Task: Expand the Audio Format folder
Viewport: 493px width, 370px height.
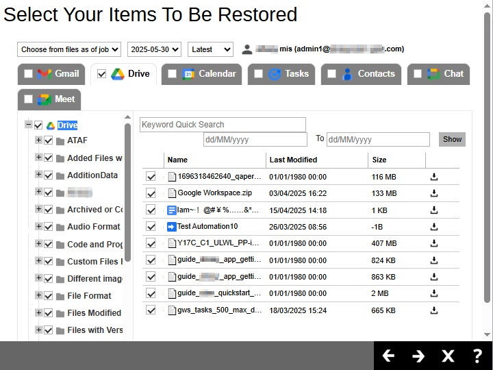Action: coord(38,226)
